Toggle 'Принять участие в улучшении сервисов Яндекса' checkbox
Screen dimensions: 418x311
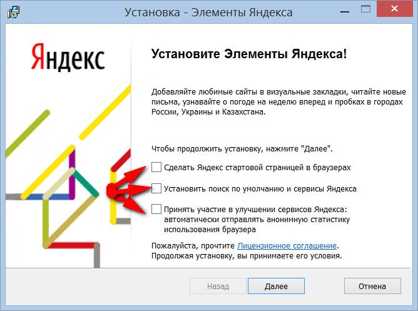pyautogui.click(x=156, y=209)
